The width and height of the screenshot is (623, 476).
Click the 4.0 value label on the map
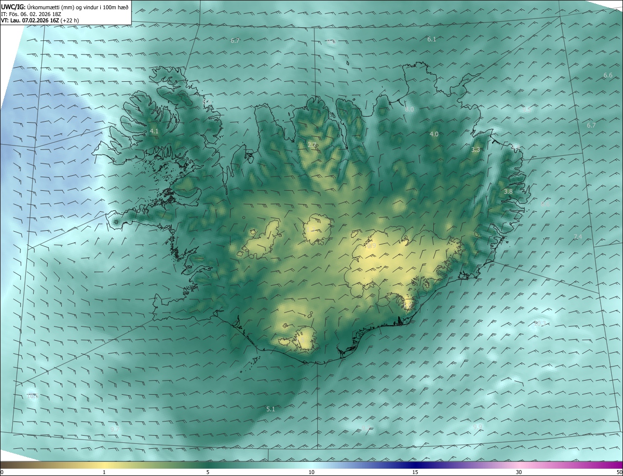(434, 134)
